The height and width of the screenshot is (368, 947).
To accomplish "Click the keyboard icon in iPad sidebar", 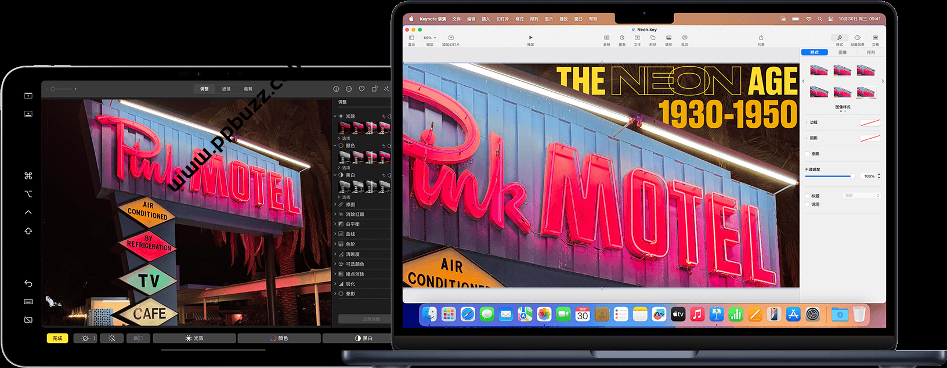I will pyautogui.click(x=28, y=302).
